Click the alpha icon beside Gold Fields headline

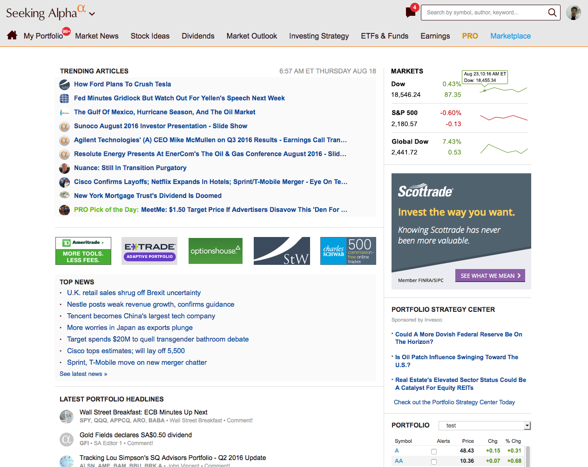point(67,439)
